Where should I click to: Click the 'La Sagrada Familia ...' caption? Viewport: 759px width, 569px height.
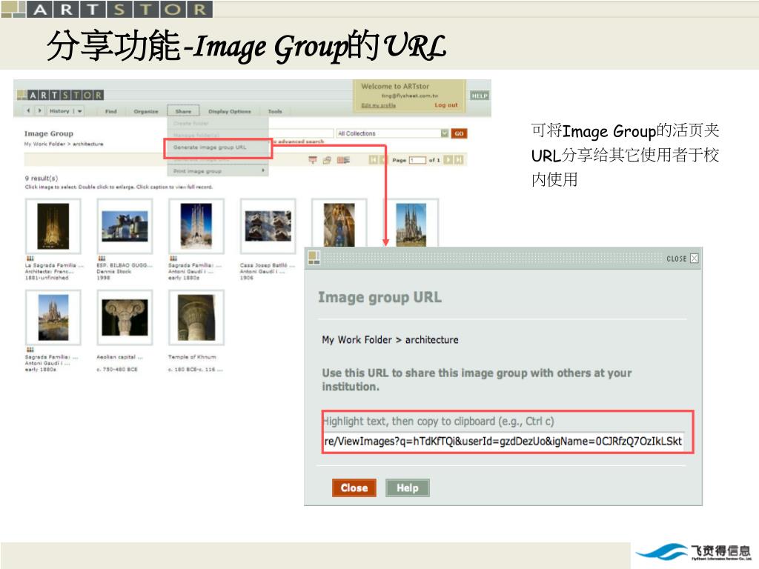[55, 266]
